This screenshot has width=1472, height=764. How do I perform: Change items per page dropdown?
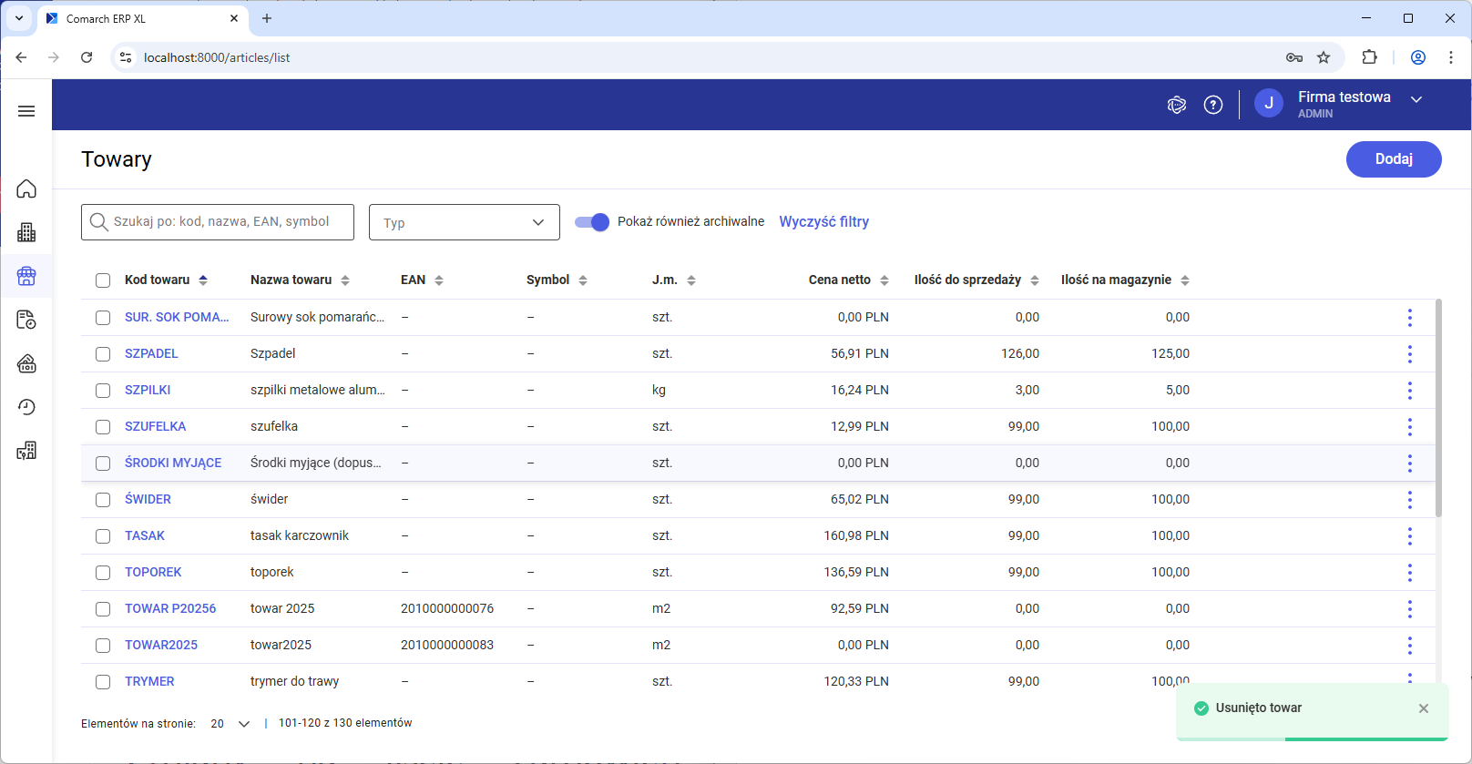230,724
